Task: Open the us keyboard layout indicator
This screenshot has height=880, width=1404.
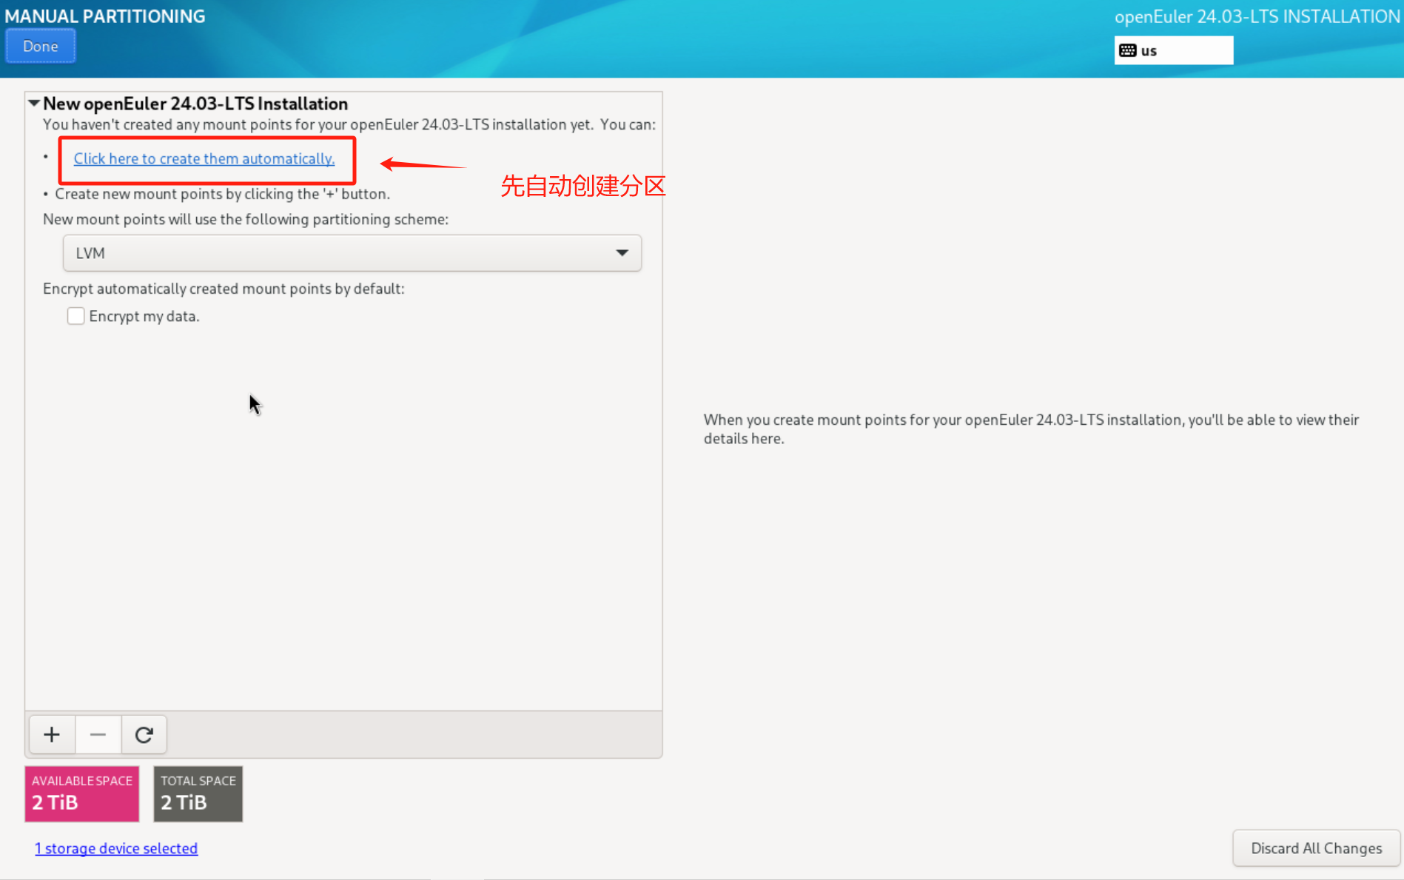Action: (1173, 50)
